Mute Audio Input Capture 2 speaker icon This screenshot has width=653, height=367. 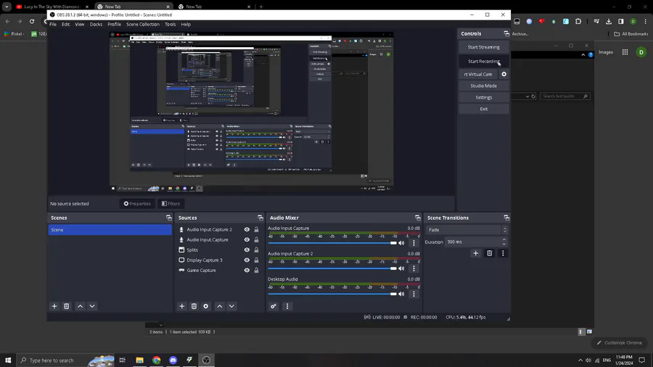401,268
